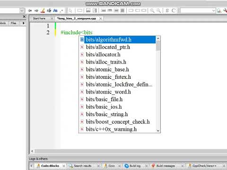Close the Build log tab
Image resolution: width=227 pixels, height=170 pixels.
146,166
